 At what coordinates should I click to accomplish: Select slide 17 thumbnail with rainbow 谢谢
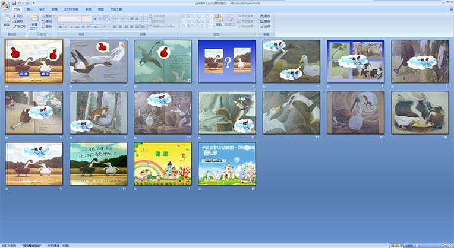(163, 164)
